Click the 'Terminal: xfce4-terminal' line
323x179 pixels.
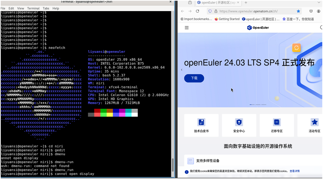[x=113, y=87]
